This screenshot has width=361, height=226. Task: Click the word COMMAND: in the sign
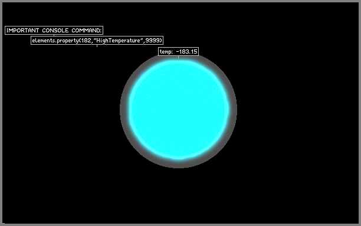click(x=87, y=31)
